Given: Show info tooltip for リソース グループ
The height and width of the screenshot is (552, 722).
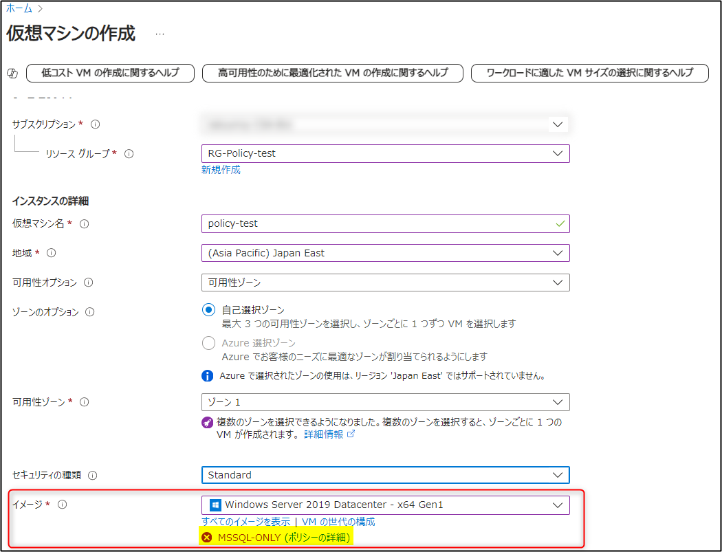Looking at the screenshot, I should 129,154.
